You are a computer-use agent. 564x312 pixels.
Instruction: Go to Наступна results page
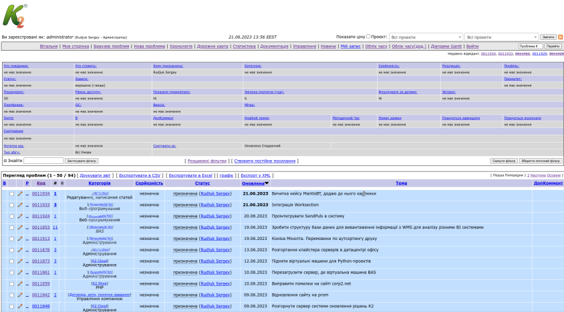point(538,175)
